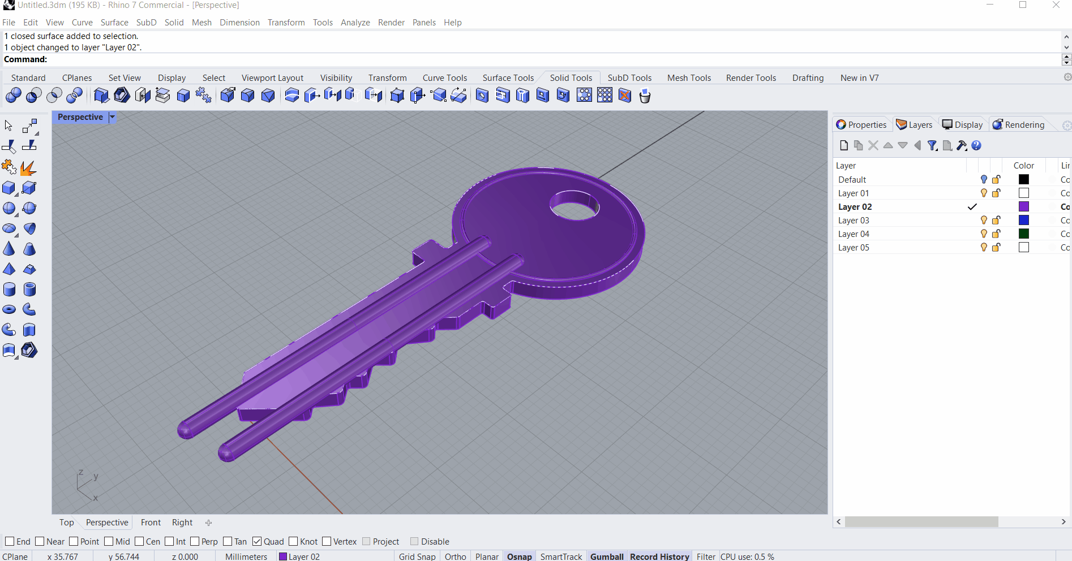1072x561 pixels.
Task: Switch to the Mesh Tools toolbar tab
Action: click(689, 78)
